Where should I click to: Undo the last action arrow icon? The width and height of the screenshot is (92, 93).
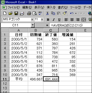[72, 13]
